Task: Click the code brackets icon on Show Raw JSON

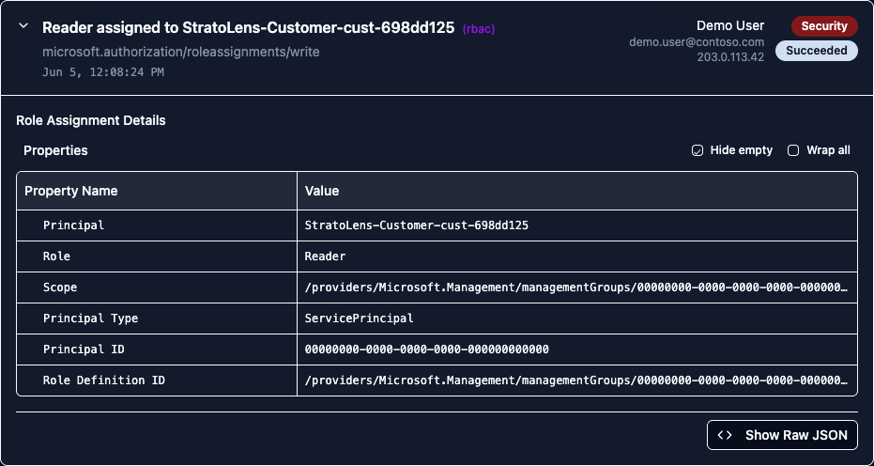Action: pos(725,435)
